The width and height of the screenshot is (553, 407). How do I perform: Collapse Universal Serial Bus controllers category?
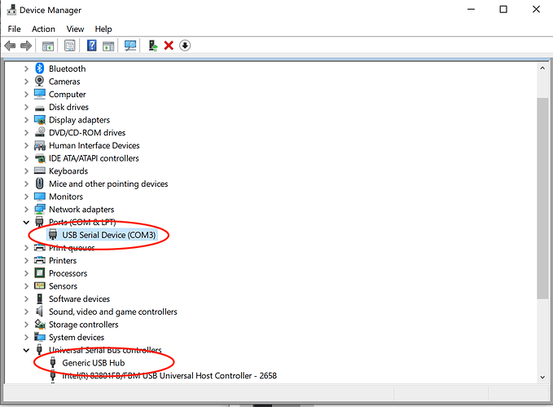pos(26,350)
